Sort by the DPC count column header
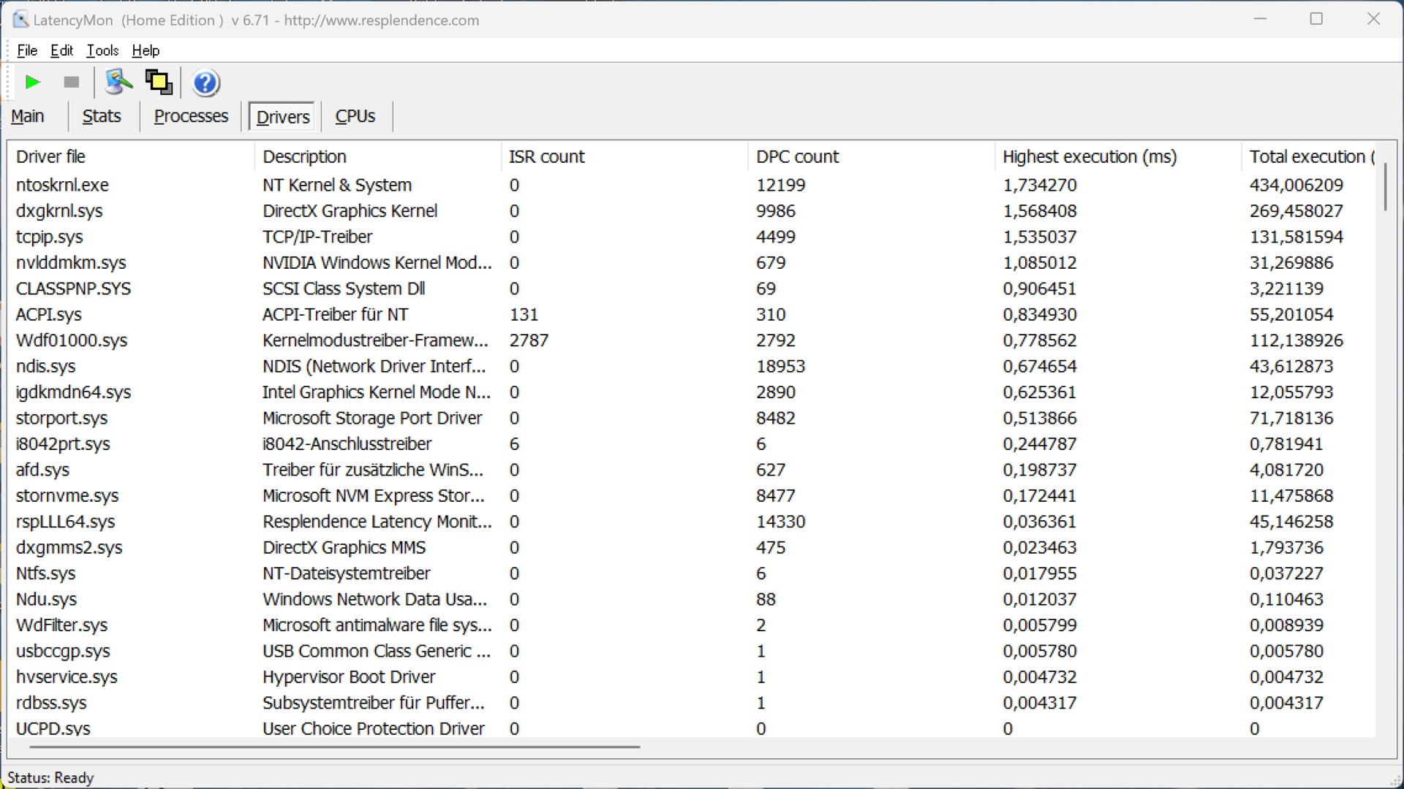 [x=797, y=156]
